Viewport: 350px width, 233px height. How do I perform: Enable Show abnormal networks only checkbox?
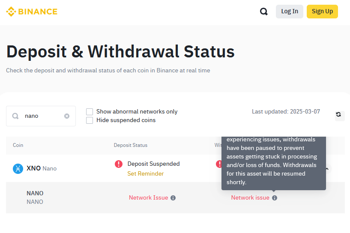pyautogui.click(x=90, y=112)
